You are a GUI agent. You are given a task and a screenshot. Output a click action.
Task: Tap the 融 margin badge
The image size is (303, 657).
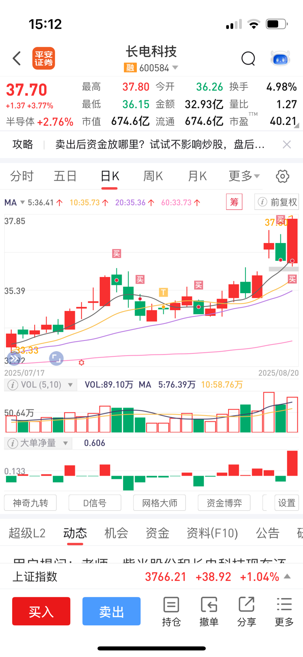pyautogui.click(x=130, y=68)
